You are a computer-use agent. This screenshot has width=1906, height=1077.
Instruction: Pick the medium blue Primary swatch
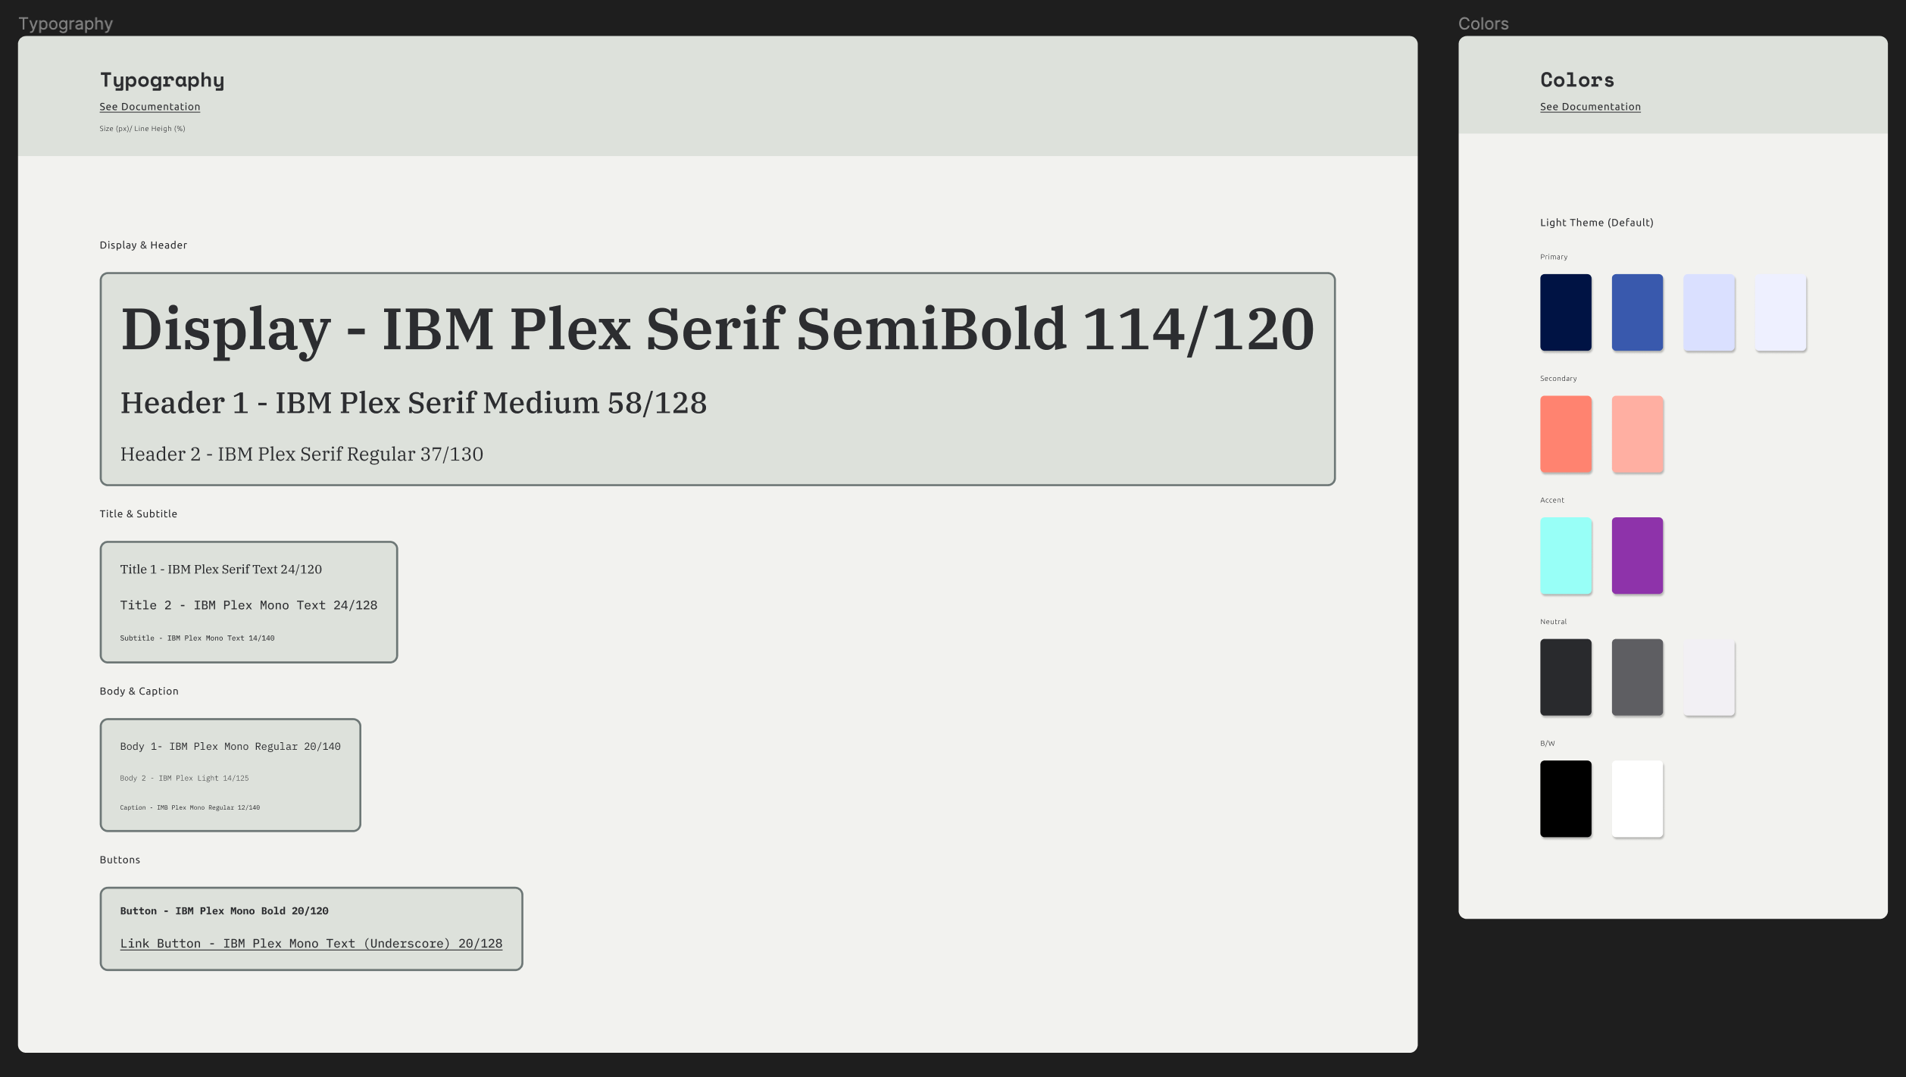(1637, 313)
